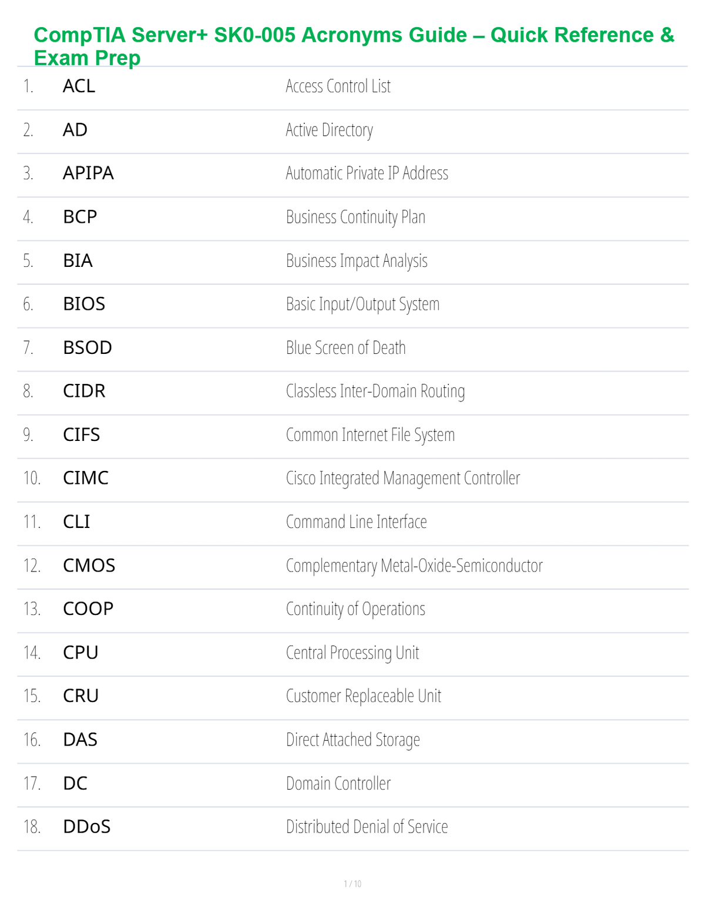Viewport: 705px width, 913px height.
Task: Select the APIPA acronym
Action: pos(88,173)
